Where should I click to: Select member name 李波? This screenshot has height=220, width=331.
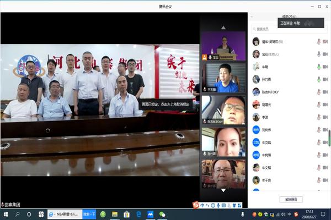coord(265,117)
